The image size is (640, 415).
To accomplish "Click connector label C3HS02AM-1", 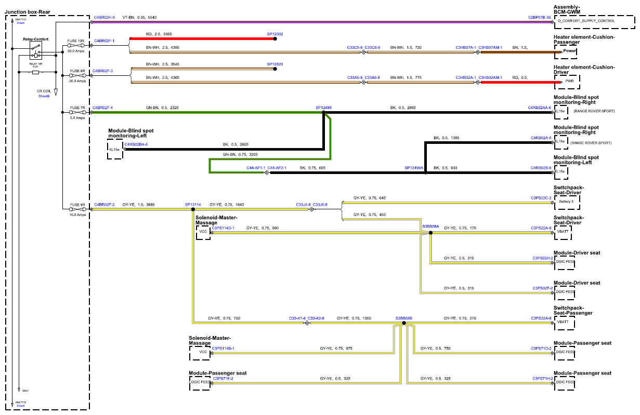I will pos(490,77).
